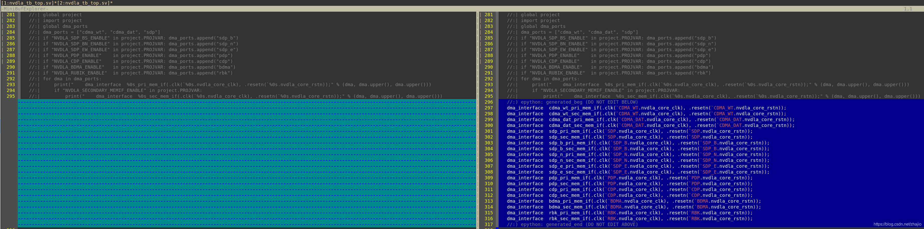924x229 pixels.
Task: Click 'epython: generated_beg (DO NOT EDIT BELOW)' line
Action: tap(573, 102)
